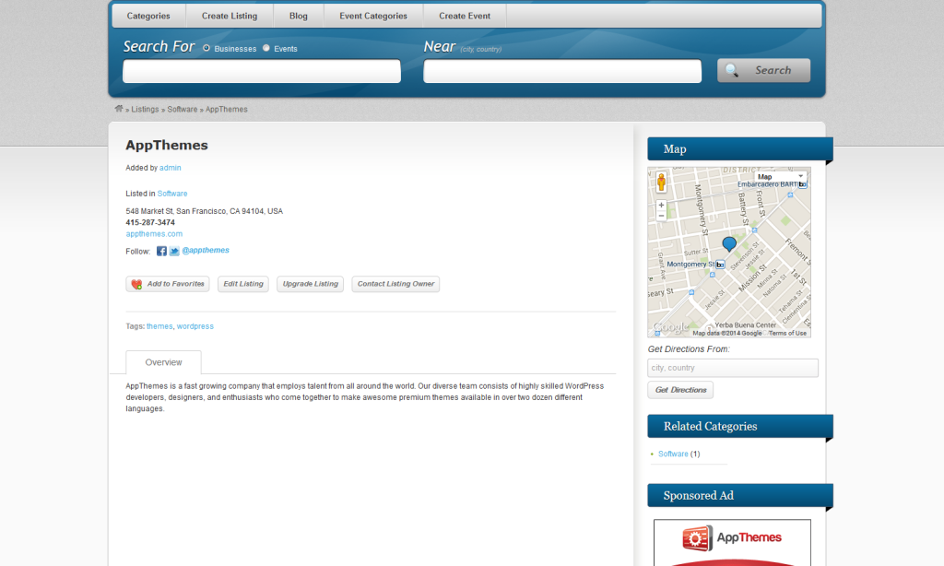
Task: Go to Listings in breadcrumb
Action: tap(145, 110)
